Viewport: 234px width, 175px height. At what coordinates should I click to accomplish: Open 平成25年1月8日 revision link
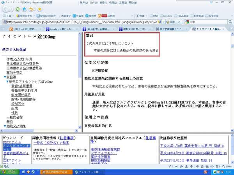click(x=192, y=146)
